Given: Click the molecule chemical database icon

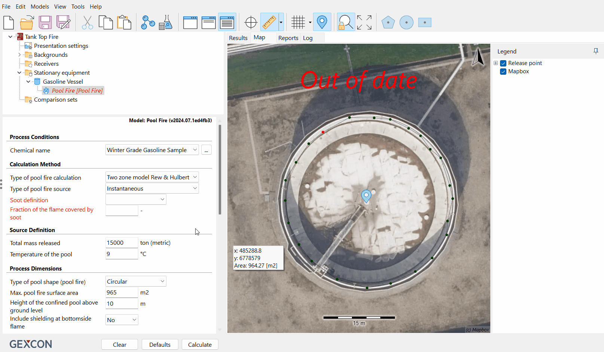Looking at the screenshot, I should pyautogui.click(x=148, y=22).
